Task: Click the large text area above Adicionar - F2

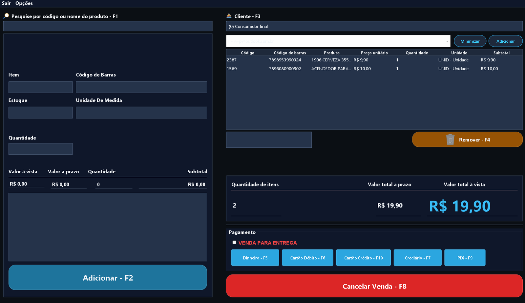Action: [108, 227]
